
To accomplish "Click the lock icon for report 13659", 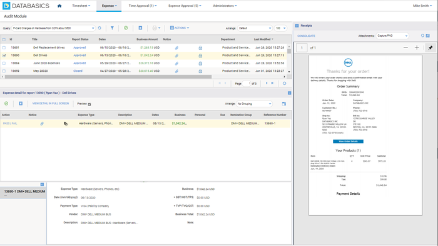I will [x=200, y=71].
